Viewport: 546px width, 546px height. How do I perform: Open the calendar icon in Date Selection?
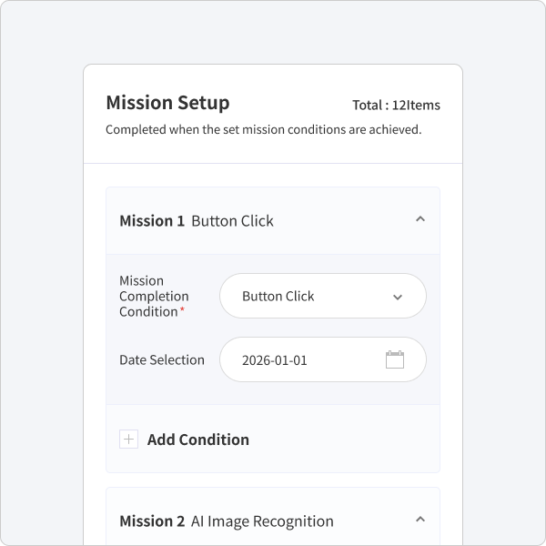click(x=395, y=359)
